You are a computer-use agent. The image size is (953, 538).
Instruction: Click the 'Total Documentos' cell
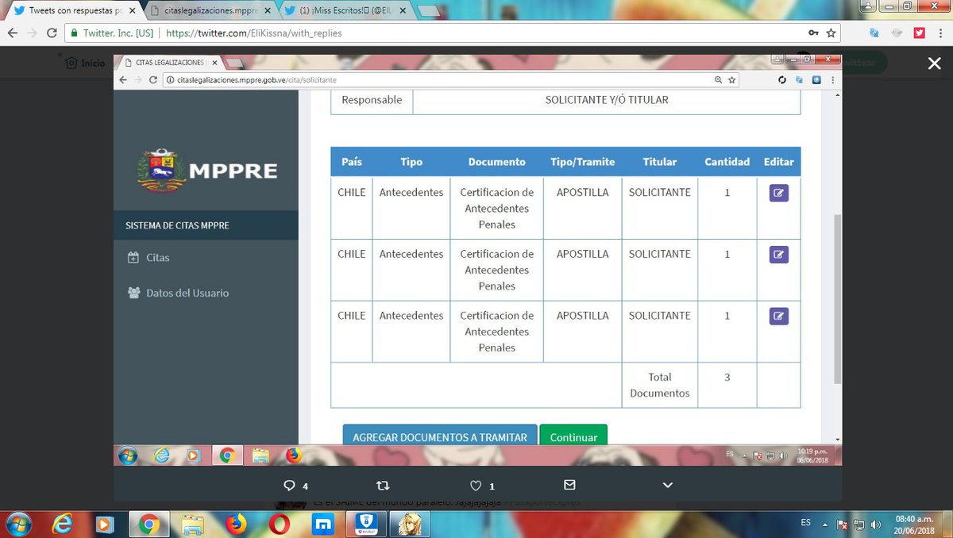point(659,385)
